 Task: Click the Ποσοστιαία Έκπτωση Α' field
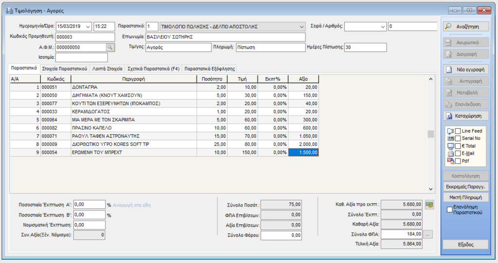(x=89, y=205)
